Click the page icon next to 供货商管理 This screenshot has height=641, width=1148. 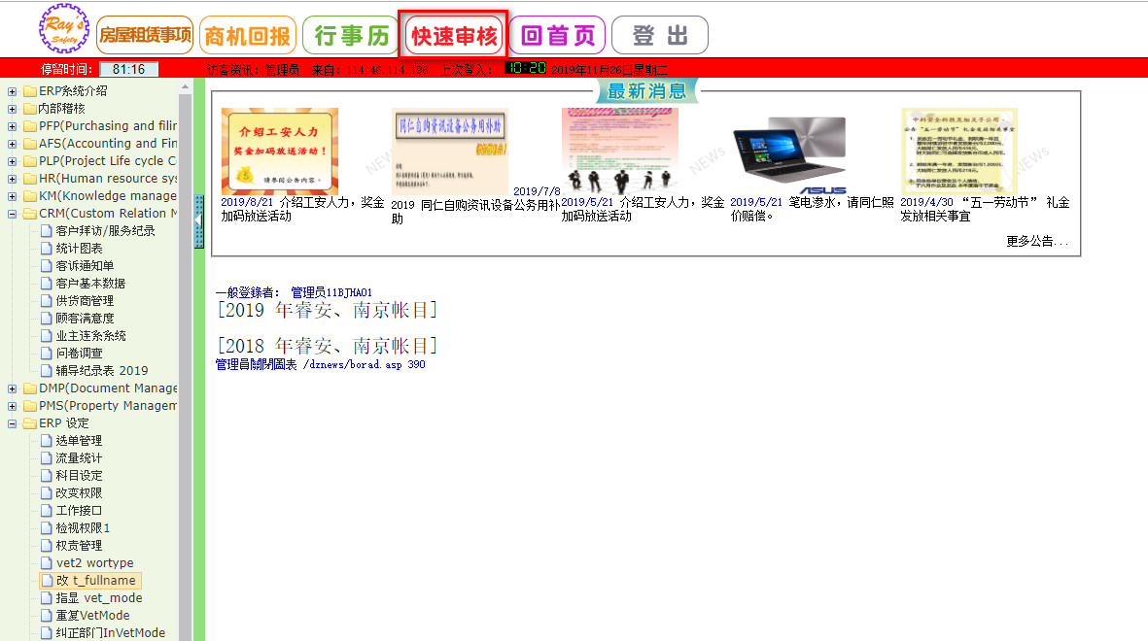[47, 301]
